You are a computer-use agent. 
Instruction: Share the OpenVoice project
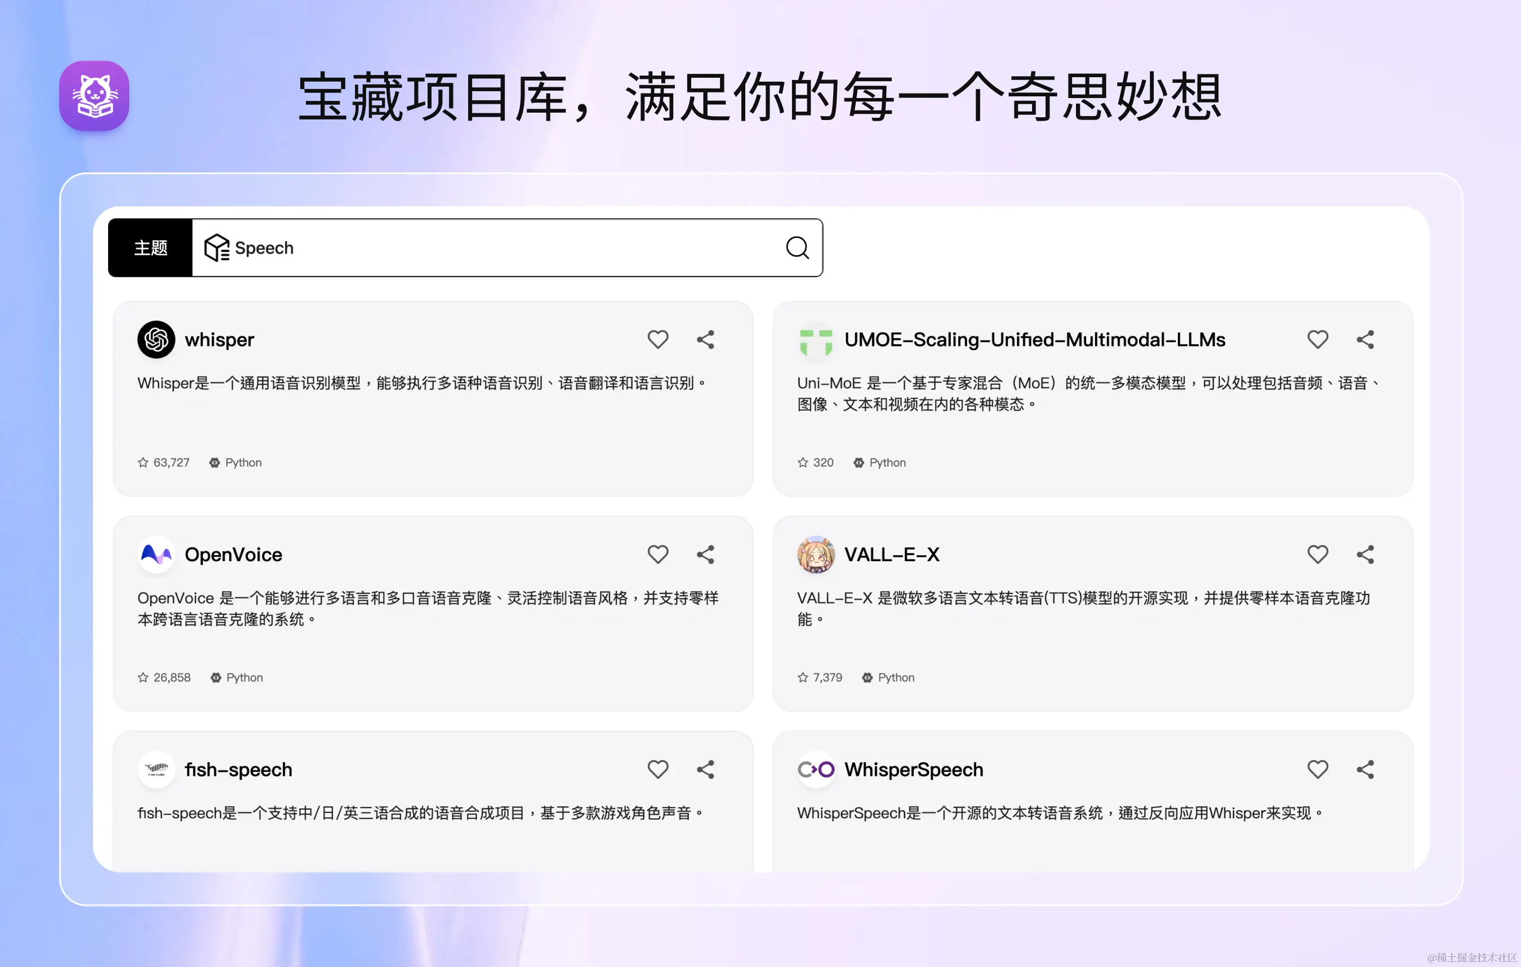click(x=705, y=555)
